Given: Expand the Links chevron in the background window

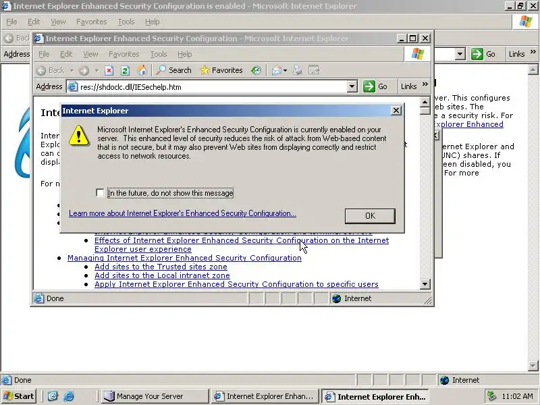Looking at the screenshot, I should pyautogui.click(x=533, y=52).
